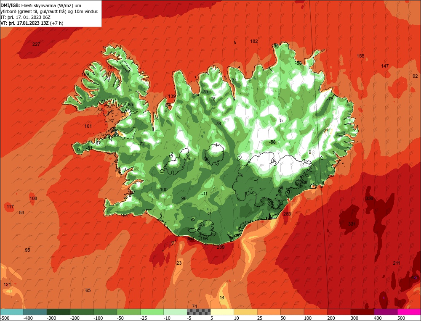This screenshot has height=321, width=421.
Task: Click the map value 74 above the legend
Action: (195, 307)
